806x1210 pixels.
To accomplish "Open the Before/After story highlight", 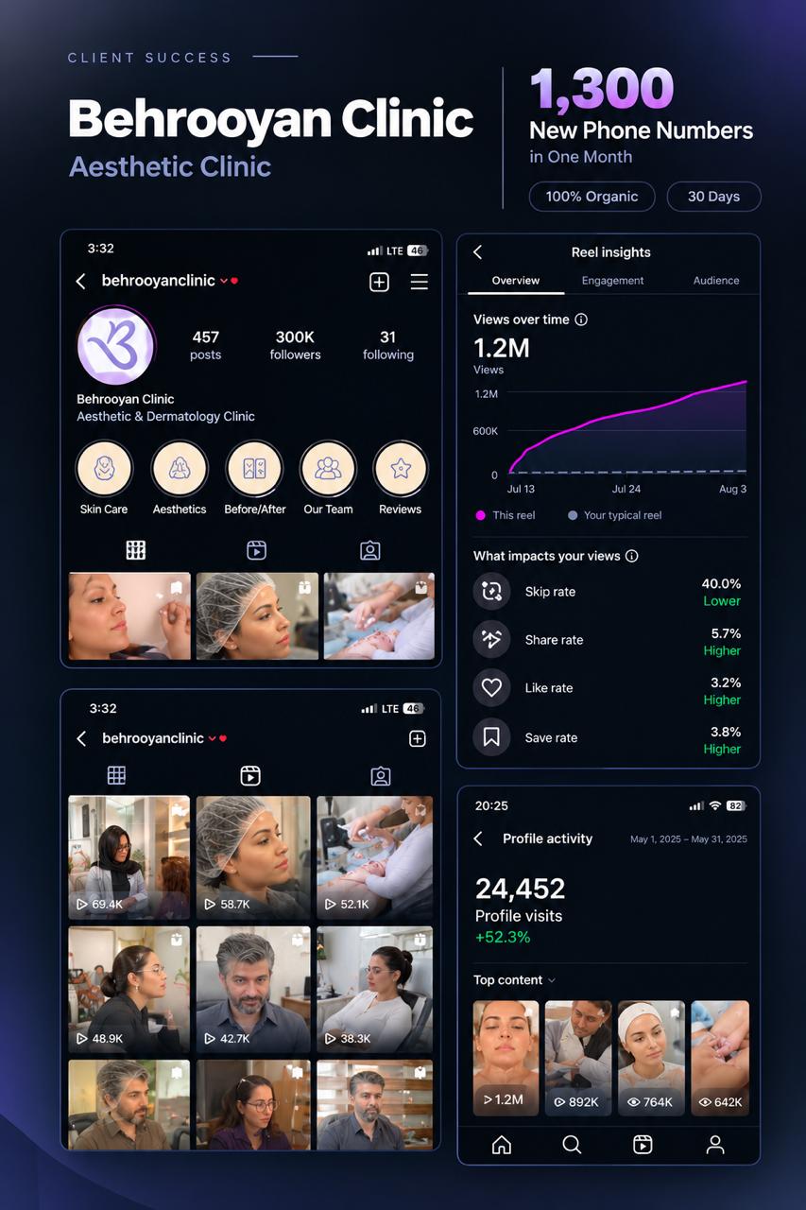I will tap(254, 469).
